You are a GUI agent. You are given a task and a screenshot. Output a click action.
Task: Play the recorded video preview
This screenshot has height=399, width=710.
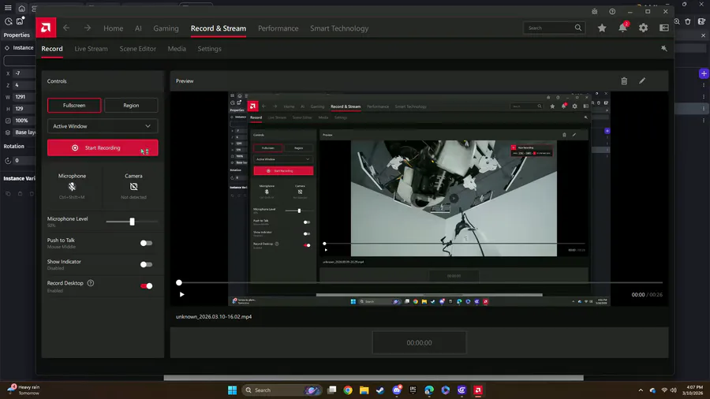182,295
